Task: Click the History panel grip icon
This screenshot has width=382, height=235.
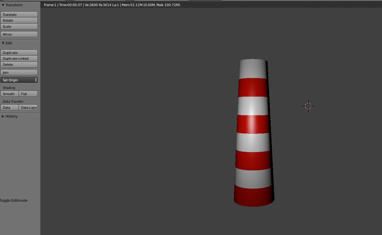Action: pyautogui.click(x=35, y=116)
